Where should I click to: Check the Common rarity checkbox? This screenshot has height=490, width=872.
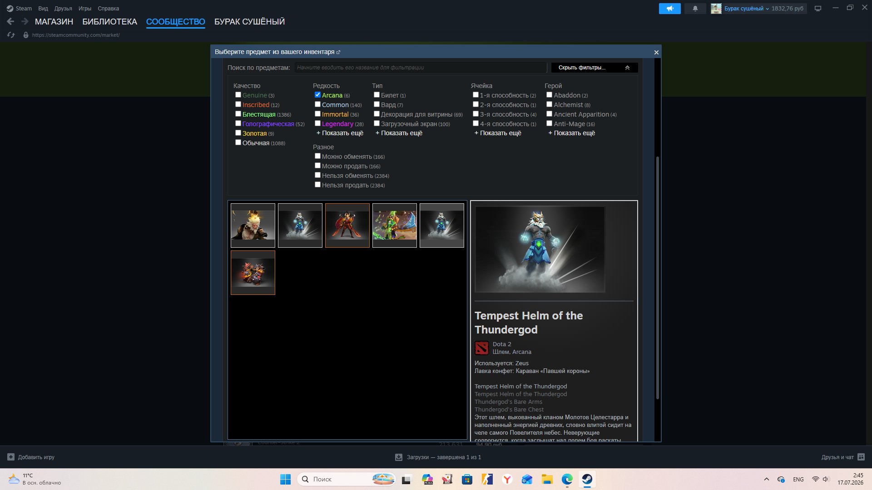(x=317, y=104)
